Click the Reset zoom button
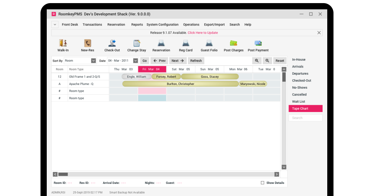This screenshot has width=374, height=196. [x=280, y=61]
